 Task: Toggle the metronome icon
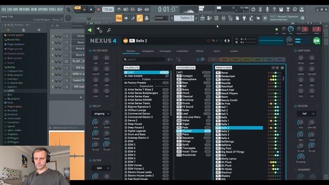click(x=119, y=9)
